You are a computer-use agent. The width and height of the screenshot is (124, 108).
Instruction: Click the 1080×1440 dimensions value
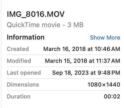(x=104, y=84)
